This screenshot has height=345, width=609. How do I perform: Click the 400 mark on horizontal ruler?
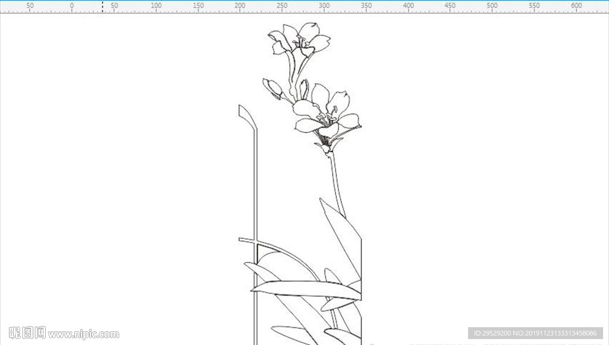click(x=408, y=5)
